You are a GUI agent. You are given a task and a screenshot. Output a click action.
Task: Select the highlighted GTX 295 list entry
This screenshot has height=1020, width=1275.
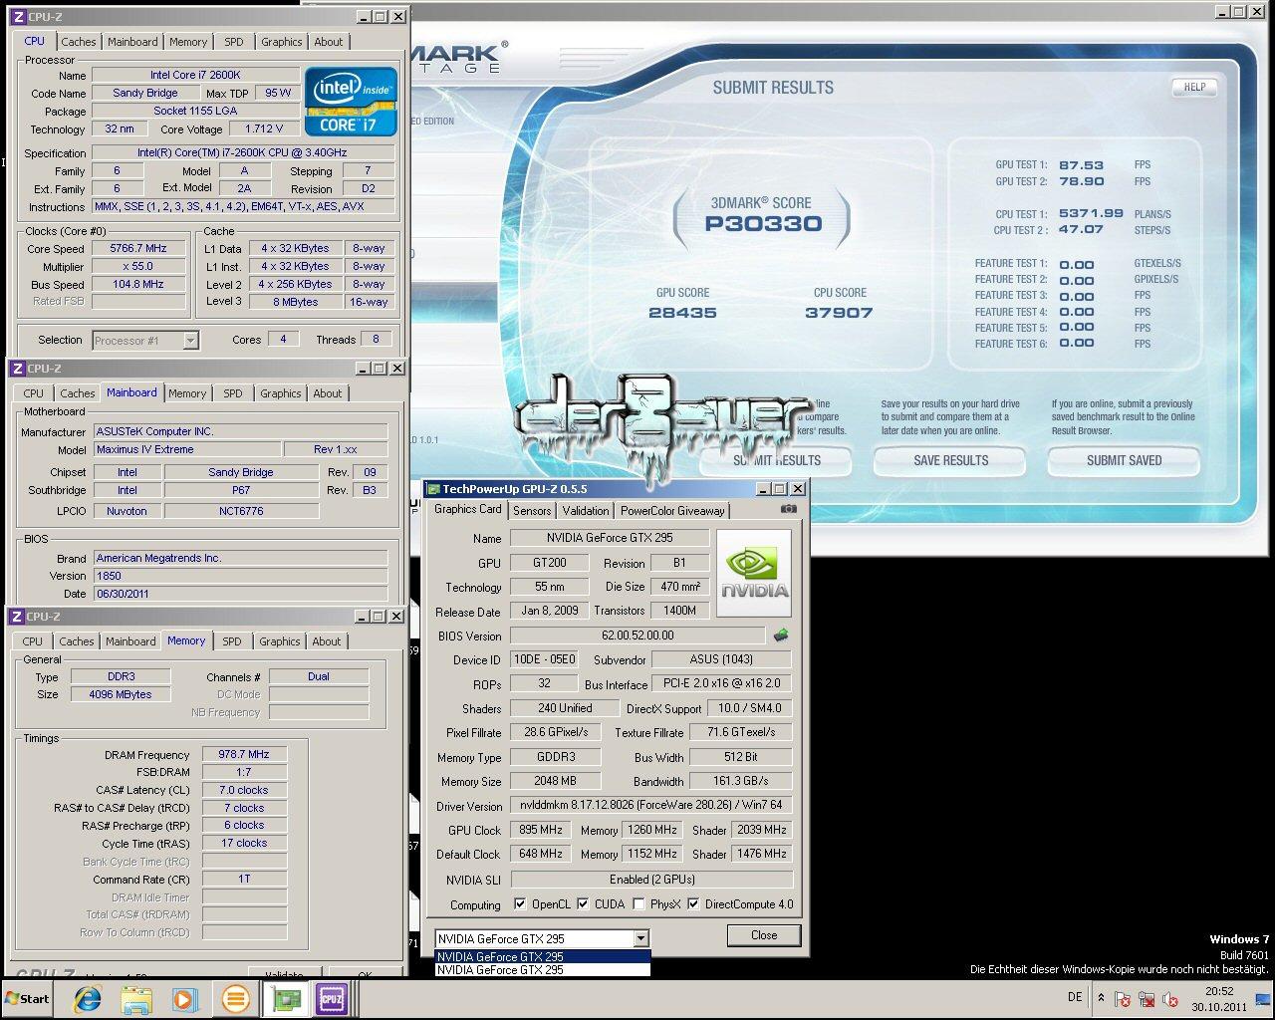click(x=543, y=957)
